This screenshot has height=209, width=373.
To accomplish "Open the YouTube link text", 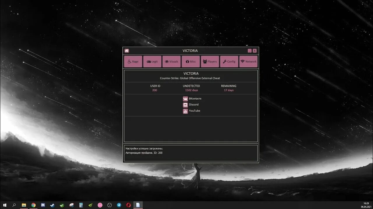I will click(x=195, y=111).
